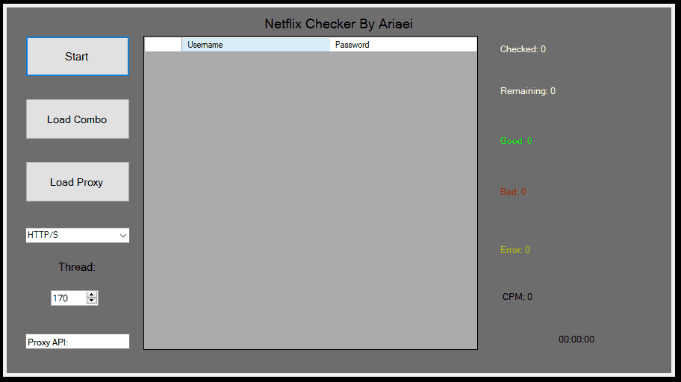The height and width of the screenshot is (382, 681).
Task: Increase thread count with the up arrow
Action: point(92,295)
